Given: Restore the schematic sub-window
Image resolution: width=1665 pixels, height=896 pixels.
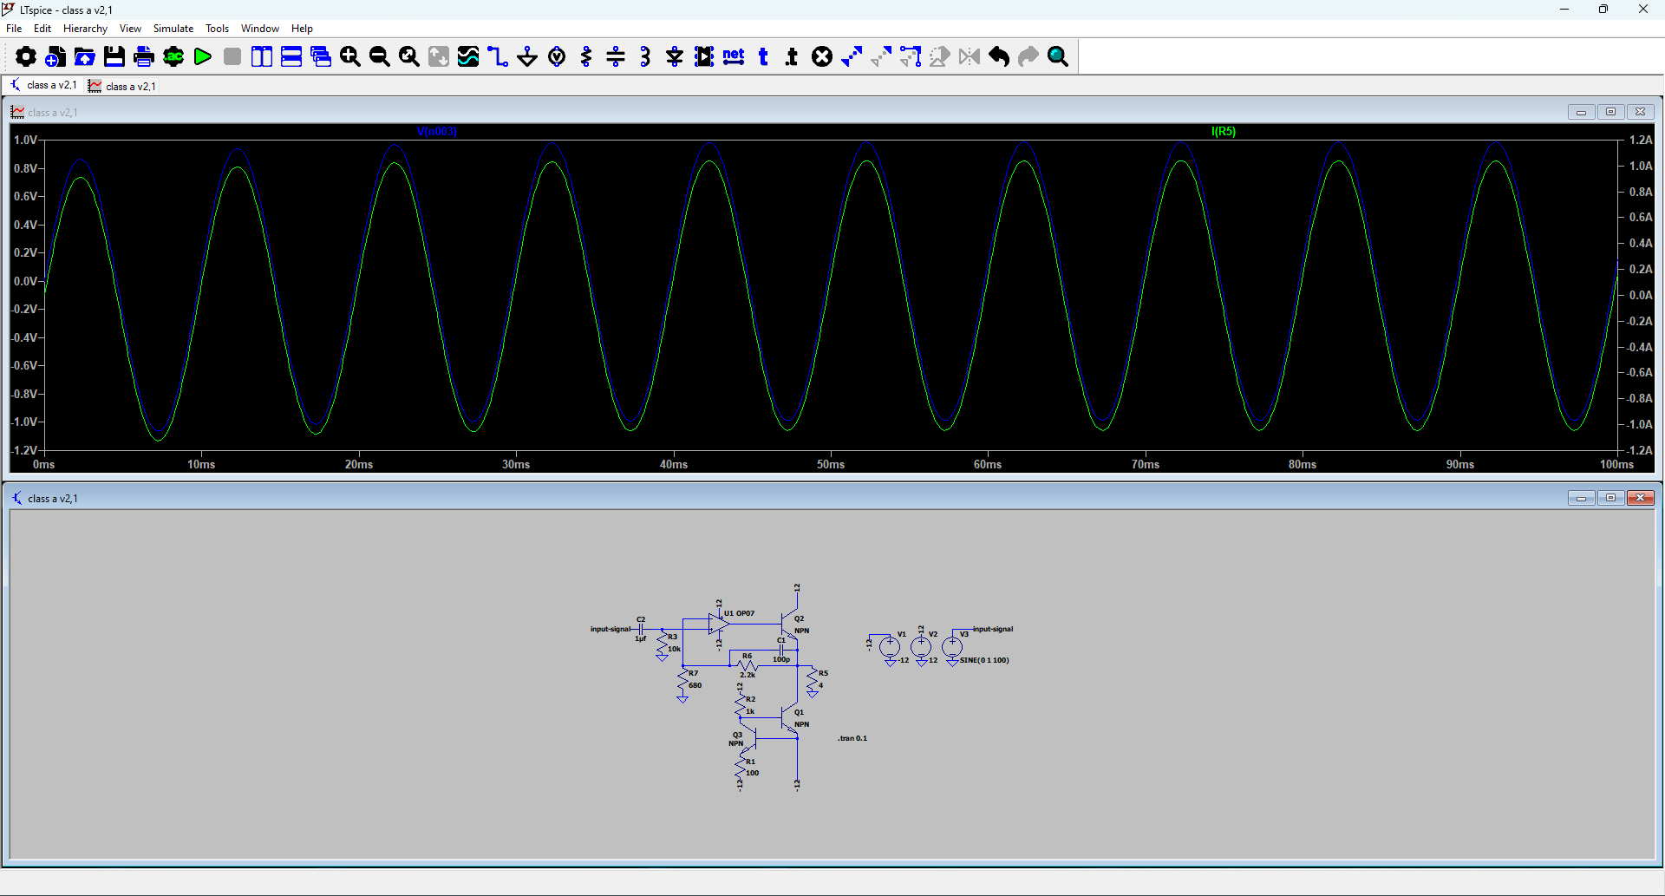Looking at the screenshot, I should point(1610,498).
